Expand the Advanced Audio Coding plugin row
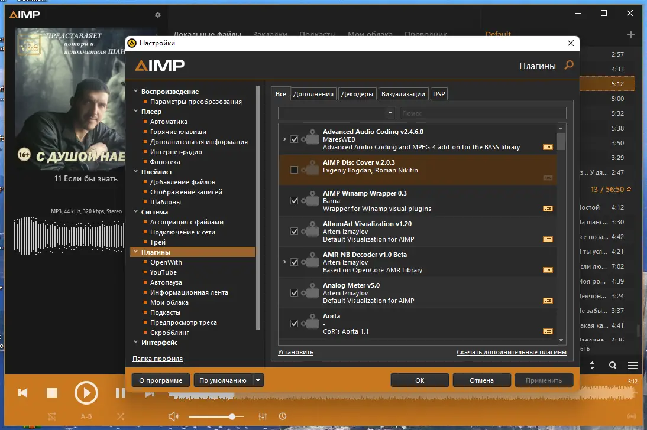Image resolution: width=647 pixels, height=430 pixels. point(284,139)
